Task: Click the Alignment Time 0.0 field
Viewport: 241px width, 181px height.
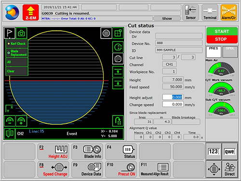Action: tap(192, 137)
